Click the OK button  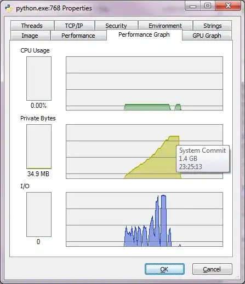164,269
